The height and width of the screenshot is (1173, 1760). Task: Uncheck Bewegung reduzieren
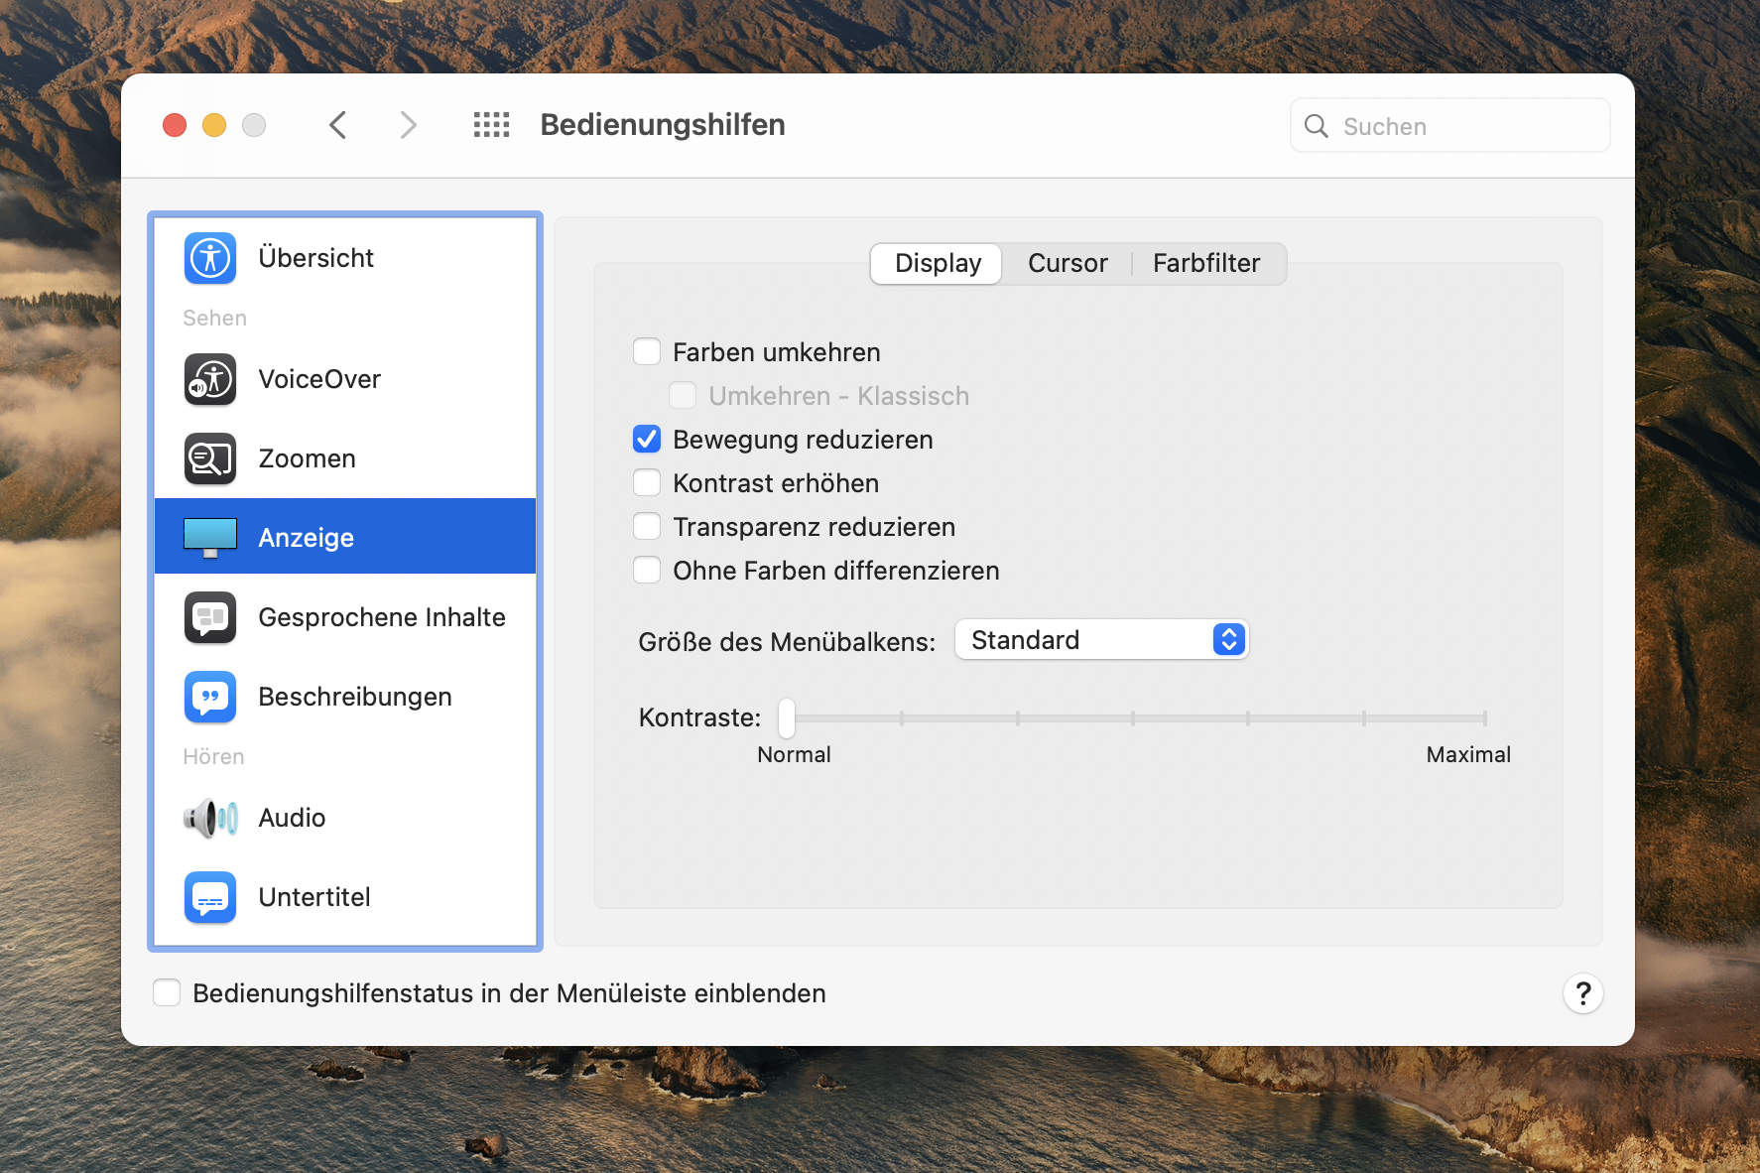pyautogui.click(x=647, y=440)
